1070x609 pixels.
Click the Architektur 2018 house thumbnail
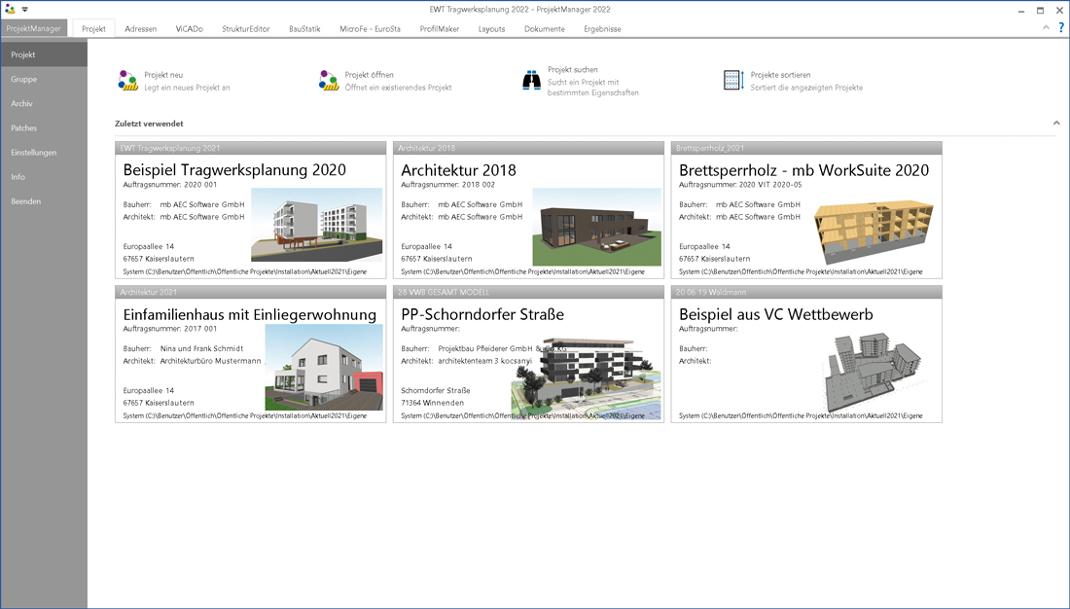tap(596, 227)
